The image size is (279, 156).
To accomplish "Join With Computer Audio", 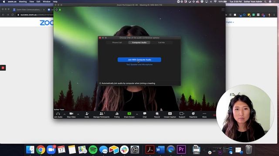I will point(139,60).
